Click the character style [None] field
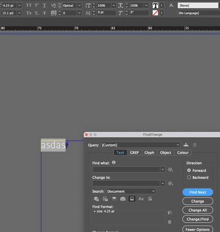Image resolution: width=220 pixels, height=232 pixels. [x=198, y=5]
